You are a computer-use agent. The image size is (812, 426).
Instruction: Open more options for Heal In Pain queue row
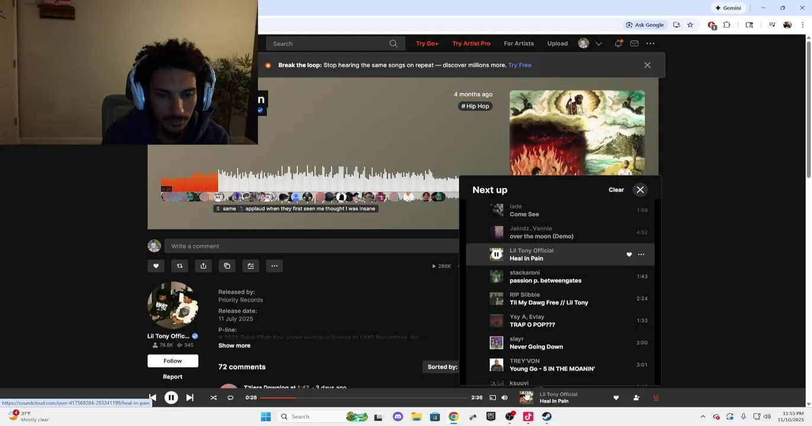click(x=641, y=254)
